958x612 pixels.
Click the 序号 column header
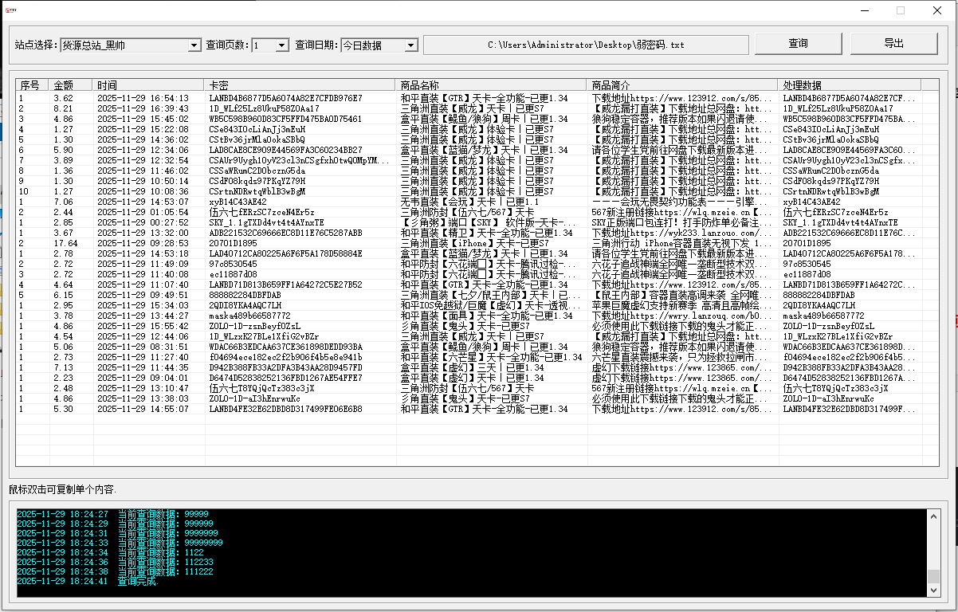point(30,84)
